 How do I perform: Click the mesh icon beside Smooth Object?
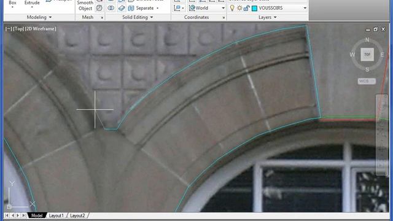click(99, 8)
